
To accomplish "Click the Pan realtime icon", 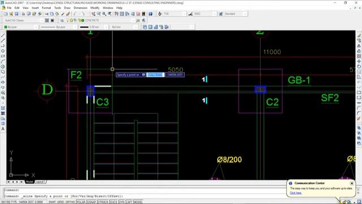I will pos(93,14).
